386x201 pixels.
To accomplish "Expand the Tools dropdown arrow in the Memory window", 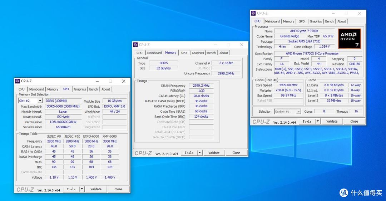I will point(200,153).
